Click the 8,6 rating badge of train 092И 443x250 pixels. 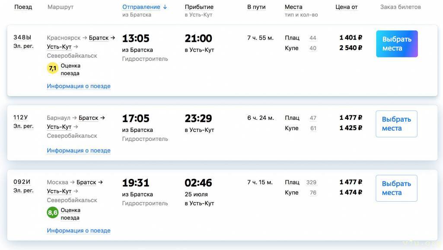coord(52,212)
